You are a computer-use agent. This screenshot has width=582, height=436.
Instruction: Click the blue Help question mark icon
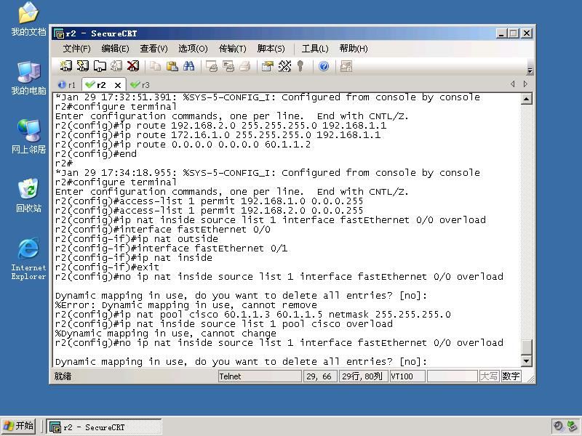(x=324, y=66)
